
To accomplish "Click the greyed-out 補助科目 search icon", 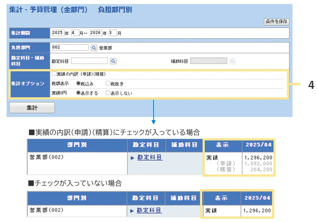I will [x=232, y=61].
